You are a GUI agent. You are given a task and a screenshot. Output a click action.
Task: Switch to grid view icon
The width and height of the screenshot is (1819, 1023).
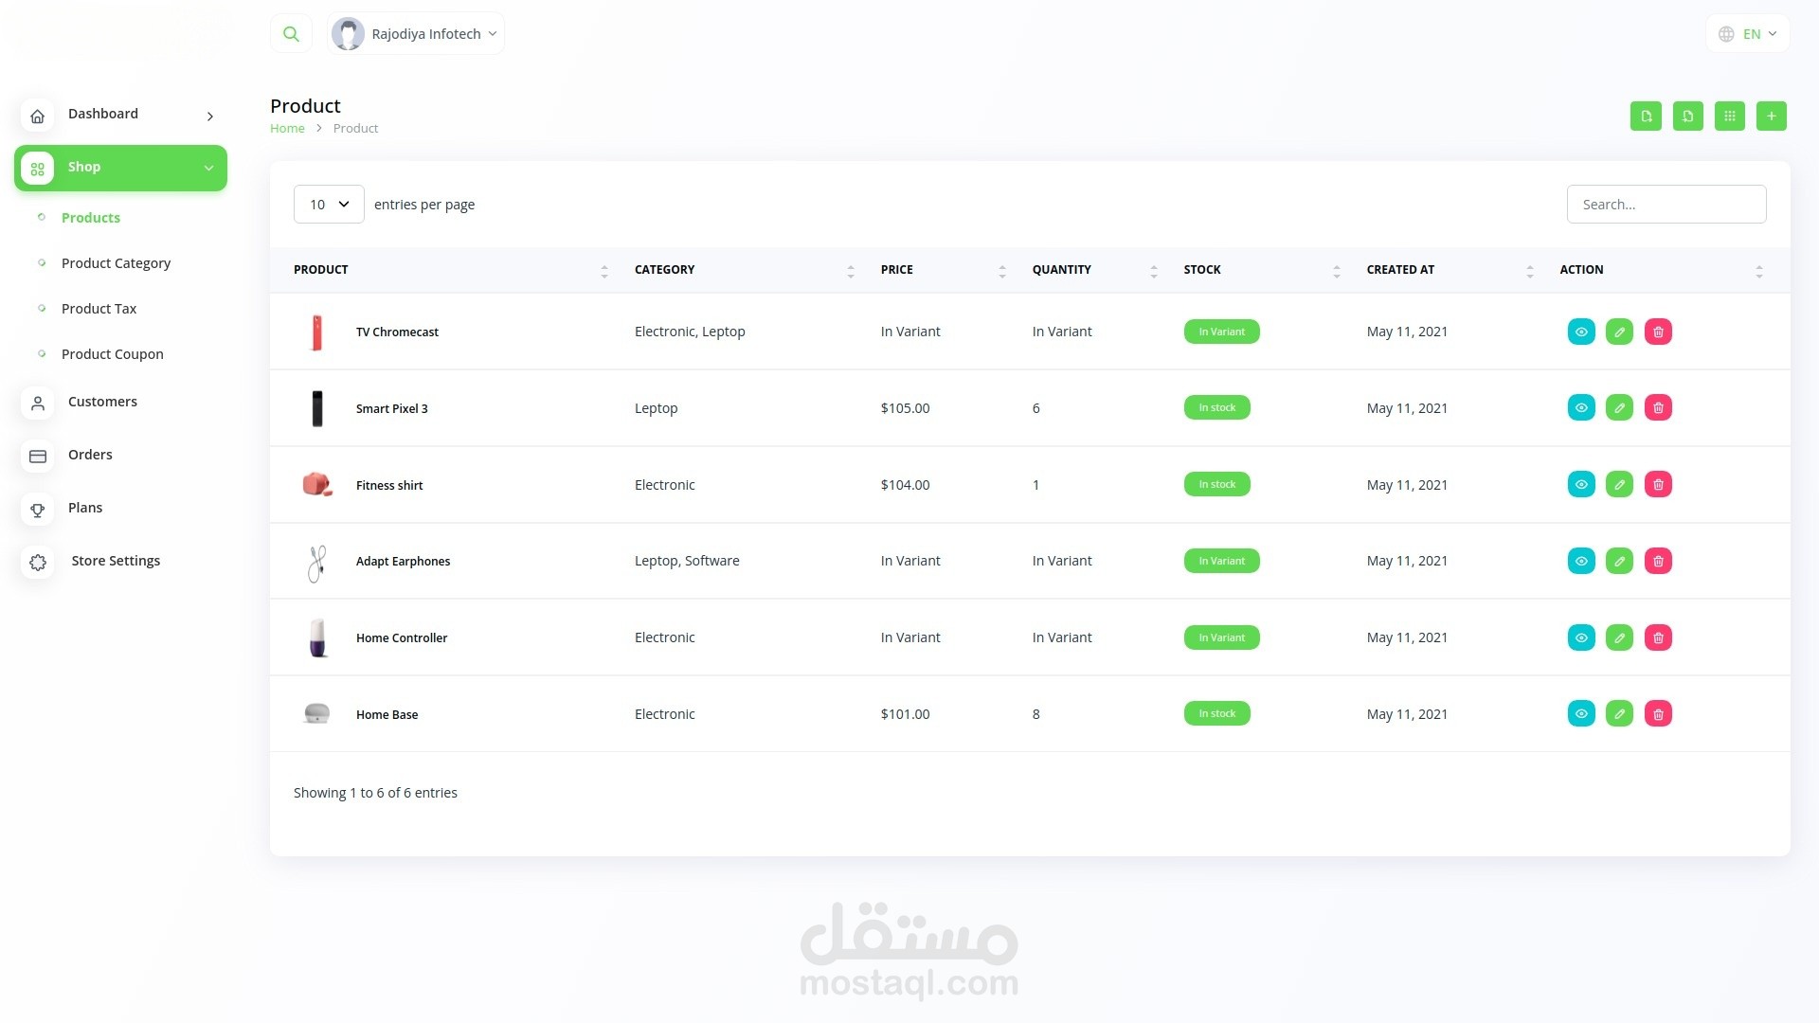(x=1729, y=116)
